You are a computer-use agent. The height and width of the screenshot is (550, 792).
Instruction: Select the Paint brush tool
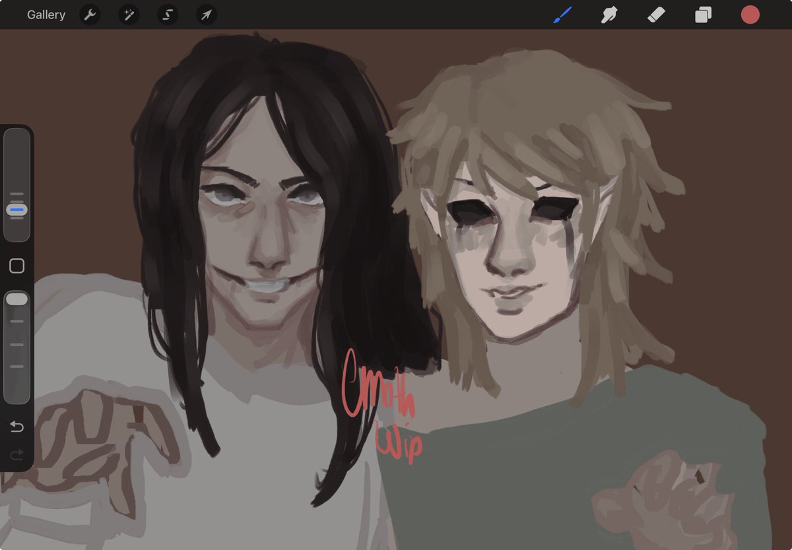(x=562, y=15)
